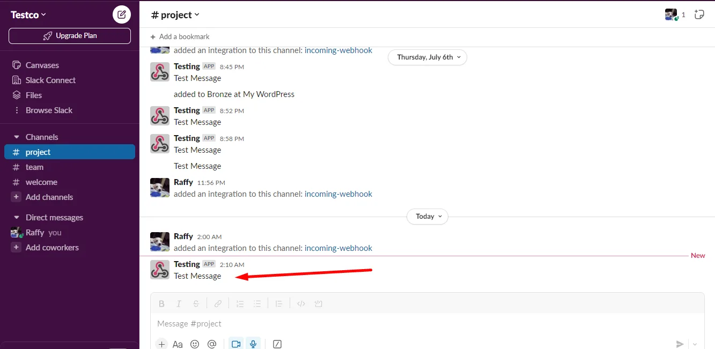The height and width of the screenshot is (349, 715).
Task: Toggle italic formatting in composer
Action: click(x=179, y=303)
